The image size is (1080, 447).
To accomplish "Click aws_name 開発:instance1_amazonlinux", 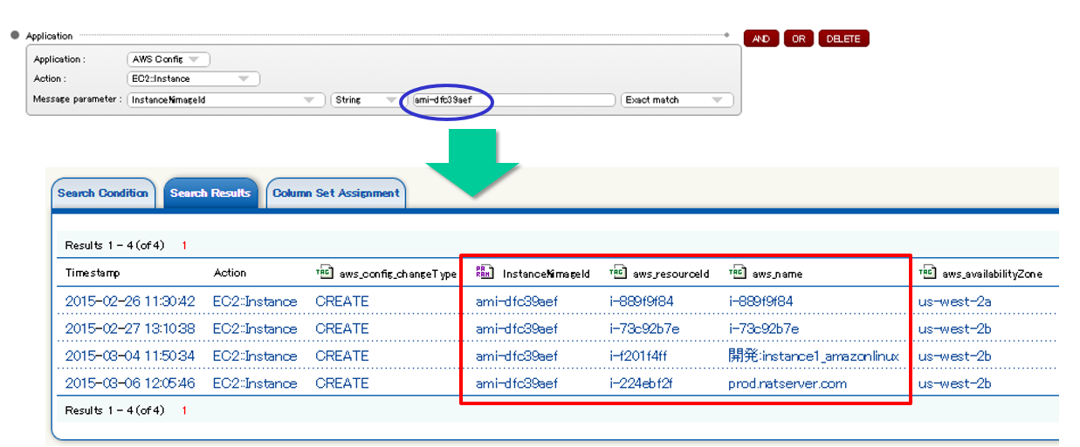I will pos(814,356).
